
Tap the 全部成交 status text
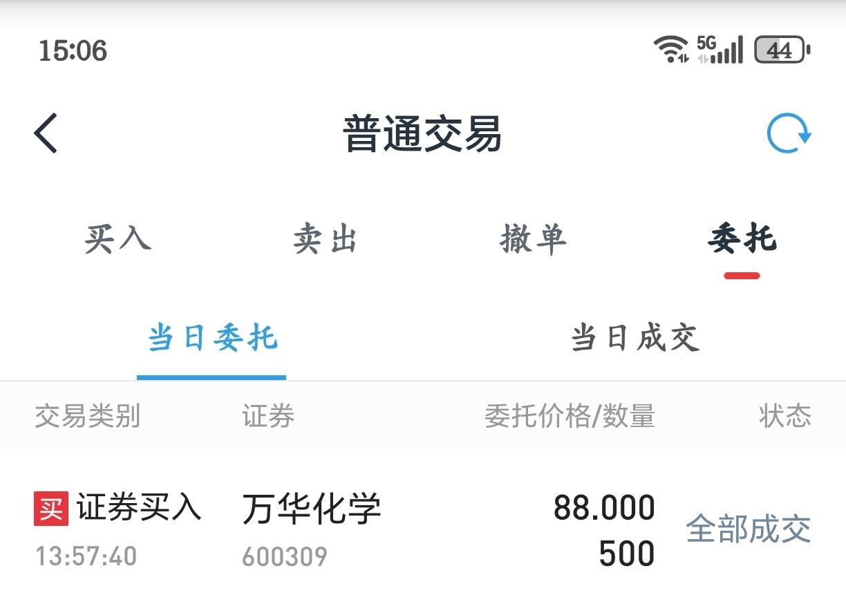coord(749,529)
